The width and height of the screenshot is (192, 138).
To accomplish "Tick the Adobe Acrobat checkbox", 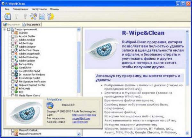I will (x=13, y=40).
